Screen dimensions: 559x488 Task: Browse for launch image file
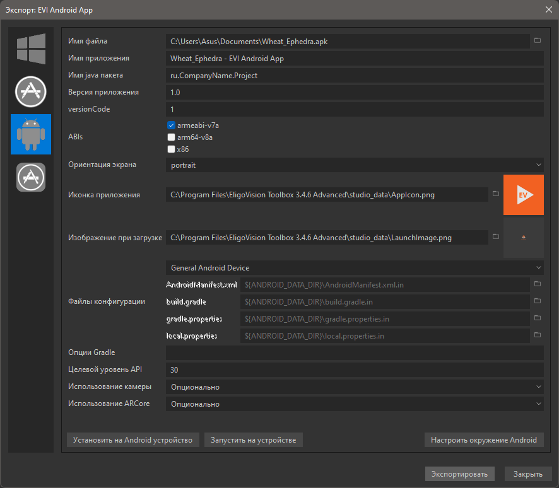[x=496, y=237]
